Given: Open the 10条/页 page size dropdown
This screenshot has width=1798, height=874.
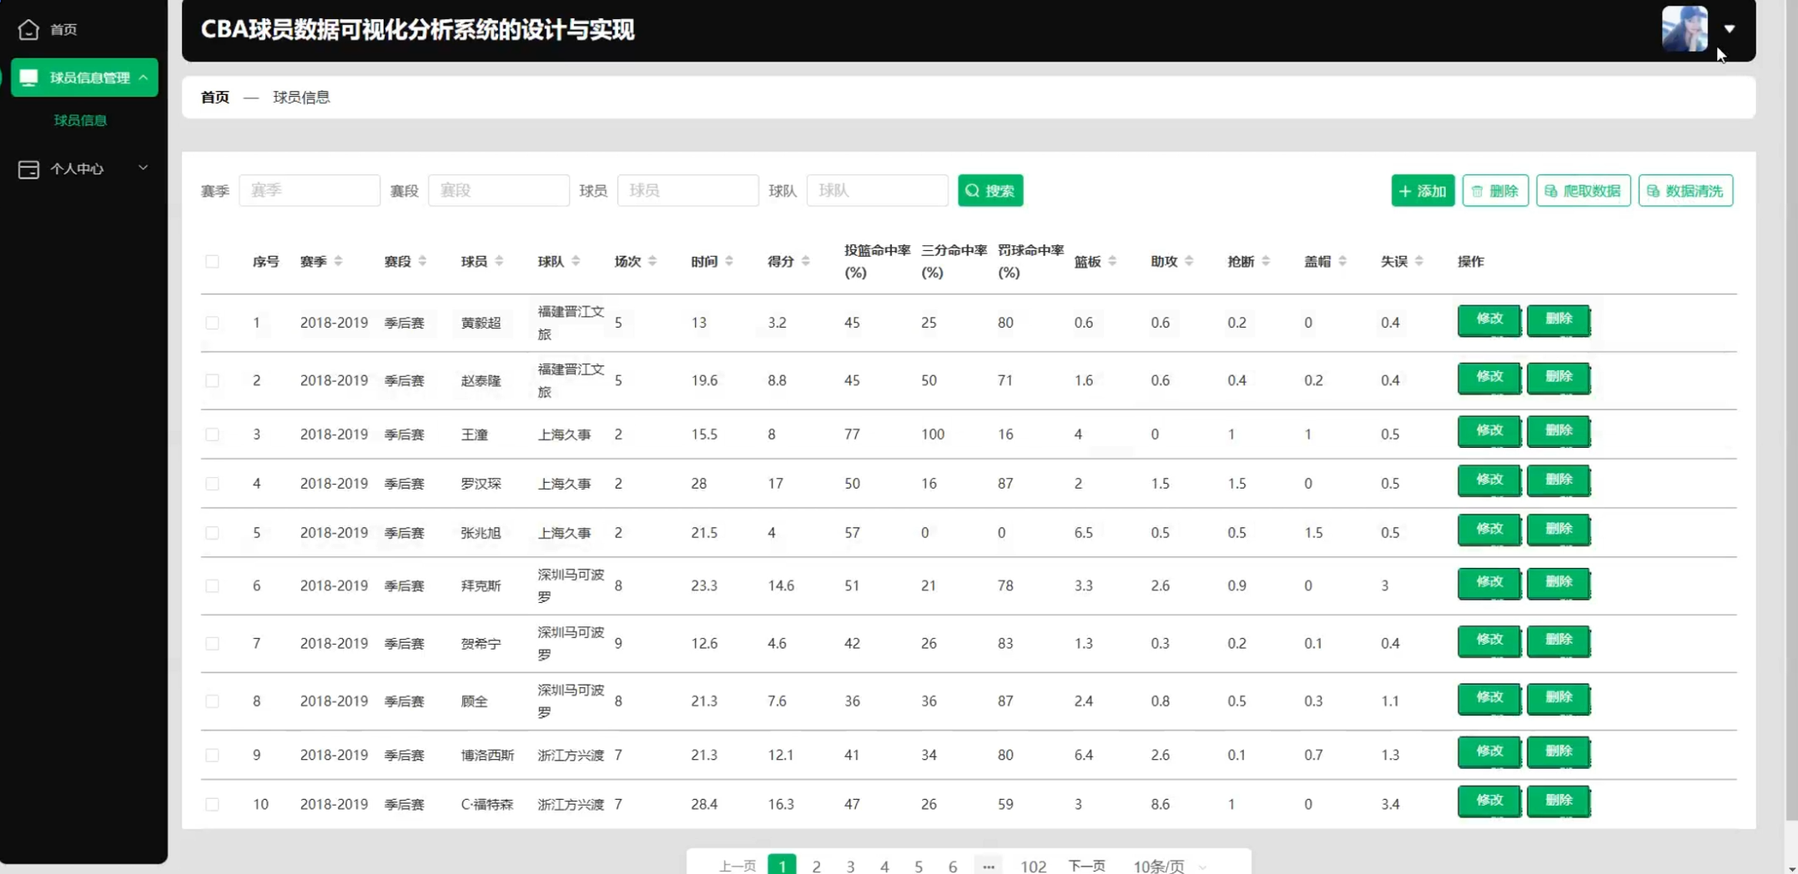Looking at the screenshot, I should [1168, 866].
